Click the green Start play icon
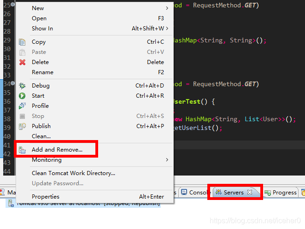Screen dimensions: 305x229 (22, 96)
